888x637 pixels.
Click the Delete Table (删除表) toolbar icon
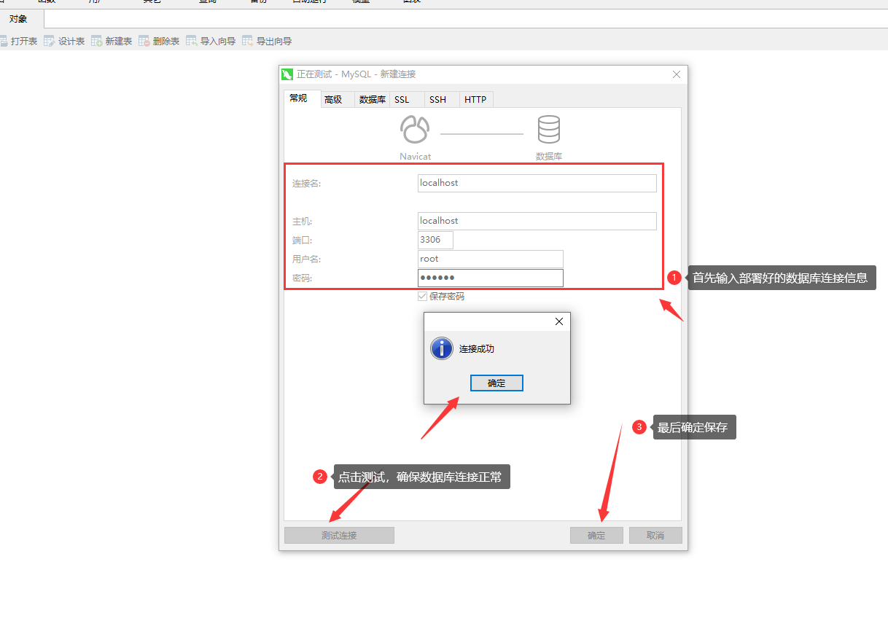pos(144,42)
